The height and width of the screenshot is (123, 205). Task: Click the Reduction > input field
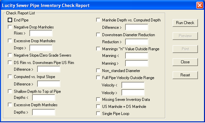pyautogui.click(x=137, y=42)
